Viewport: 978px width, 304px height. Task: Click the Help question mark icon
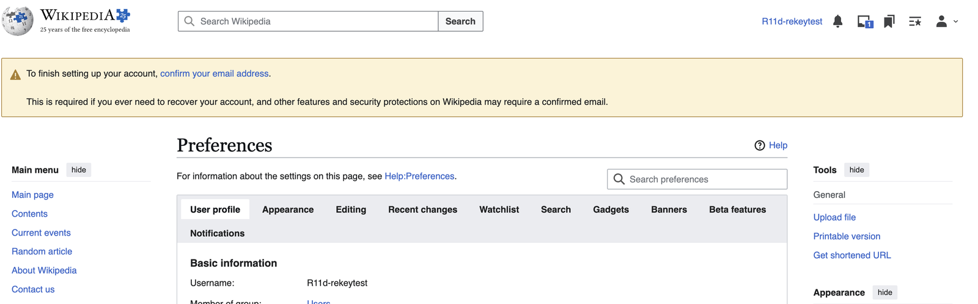click(760, 145)
